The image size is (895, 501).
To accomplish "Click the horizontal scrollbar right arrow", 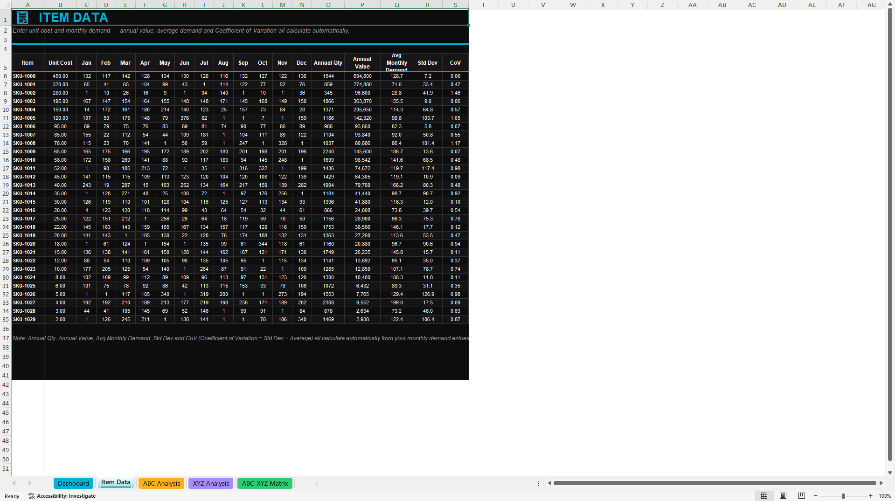I will pos(881,483).
